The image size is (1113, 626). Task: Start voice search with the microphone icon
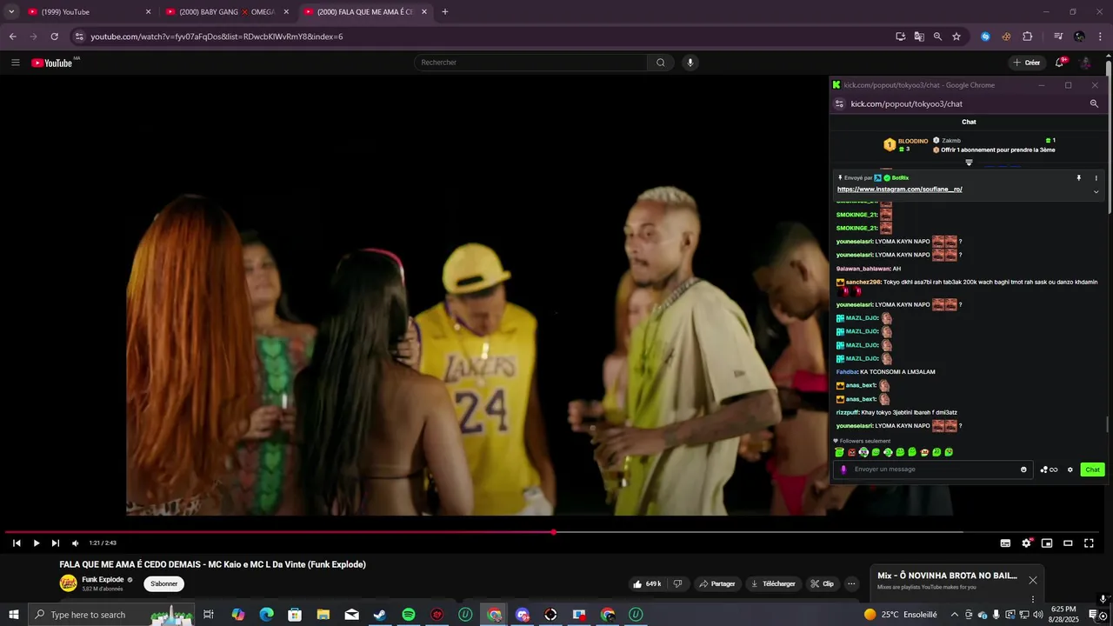click(690, 63)
